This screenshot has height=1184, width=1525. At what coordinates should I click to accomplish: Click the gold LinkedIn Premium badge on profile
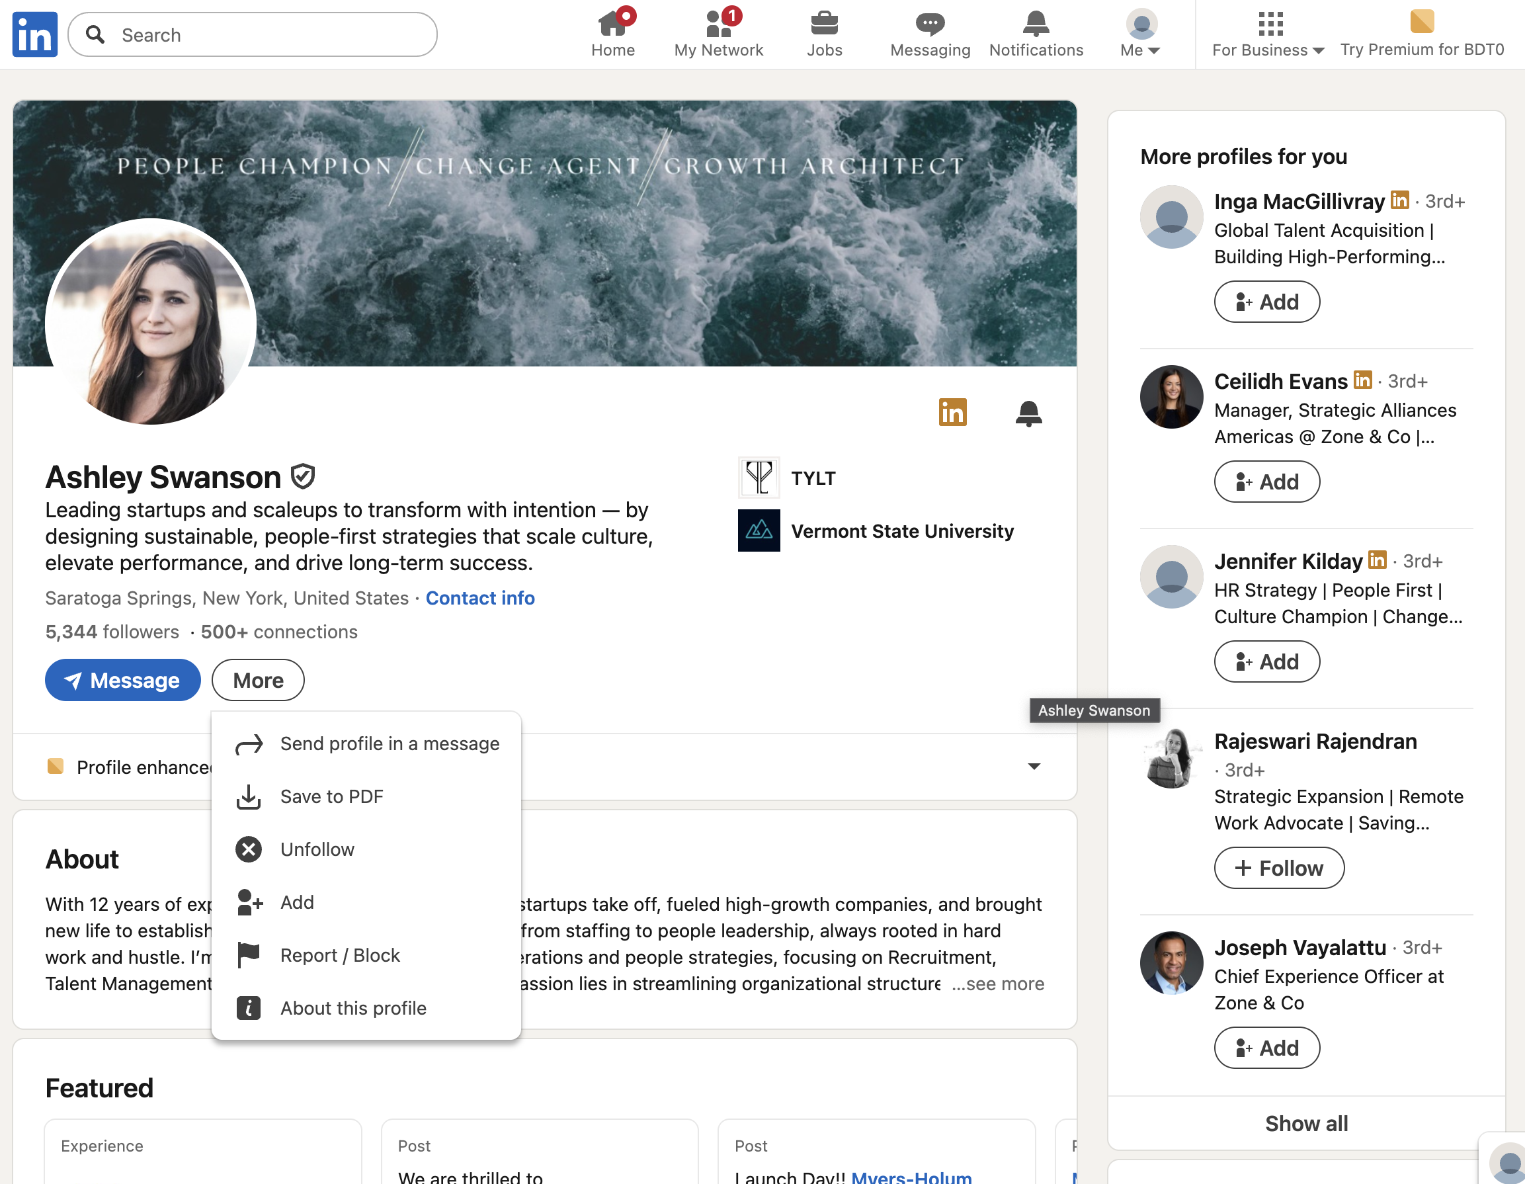952,412
